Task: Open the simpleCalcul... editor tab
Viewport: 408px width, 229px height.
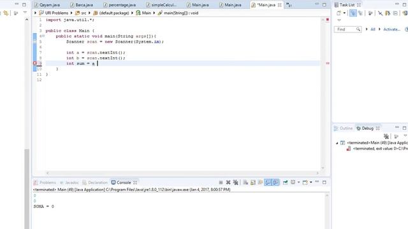Action: [x=161, y=5]
